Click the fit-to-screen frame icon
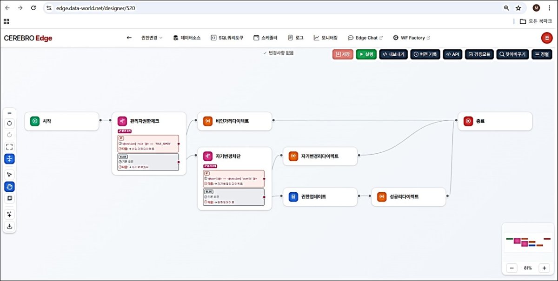 (x=9, y=147)
